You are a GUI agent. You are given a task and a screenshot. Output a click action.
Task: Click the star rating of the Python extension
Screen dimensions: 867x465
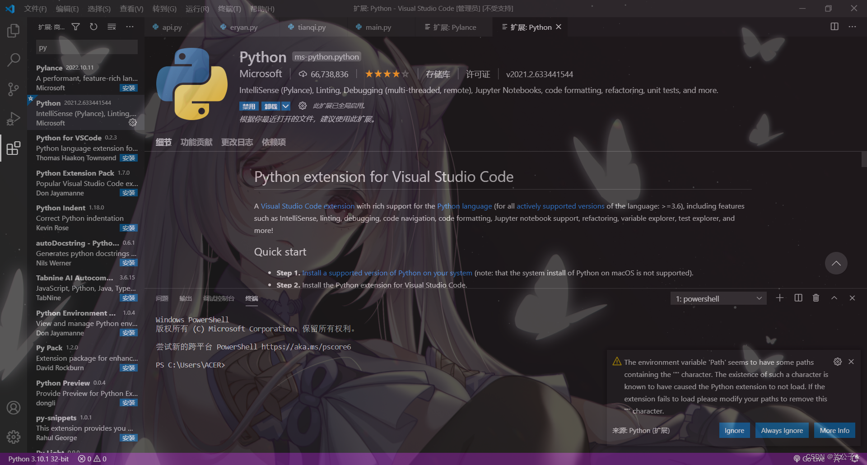point(387,74)
